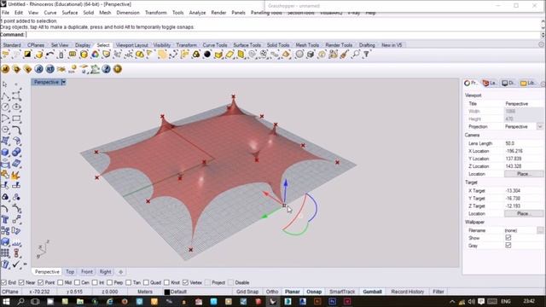Screen dimensions: 546x307
Task: Click the first gold round icon in the second toolbar row
Action: (x=5, y=69)
